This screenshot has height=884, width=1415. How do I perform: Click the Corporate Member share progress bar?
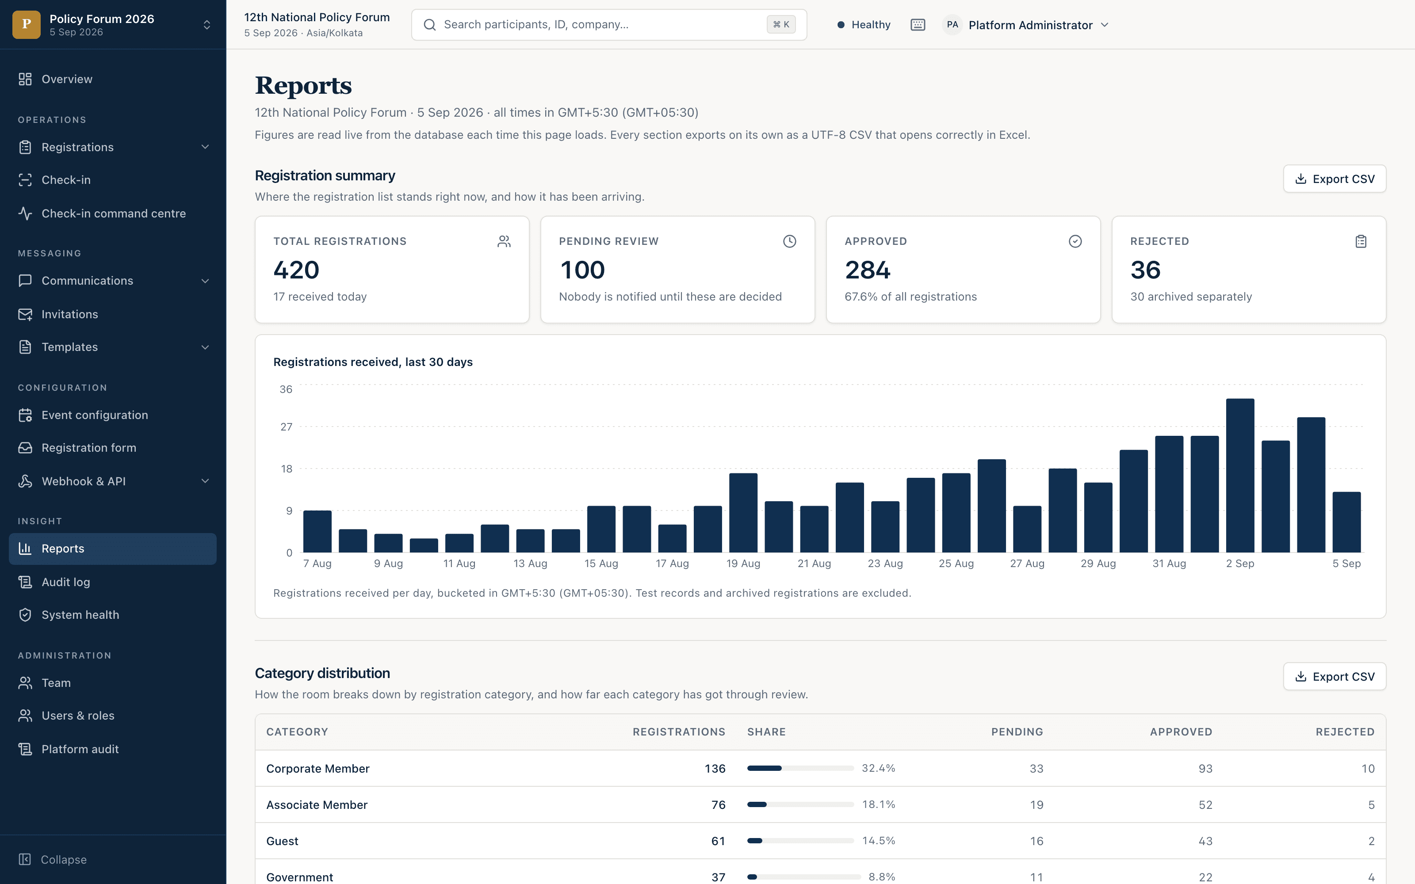click(x=800, y=768)
